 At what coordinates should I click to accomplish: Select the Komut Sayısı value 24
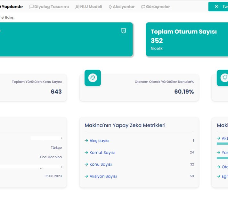tap(192, 153)
